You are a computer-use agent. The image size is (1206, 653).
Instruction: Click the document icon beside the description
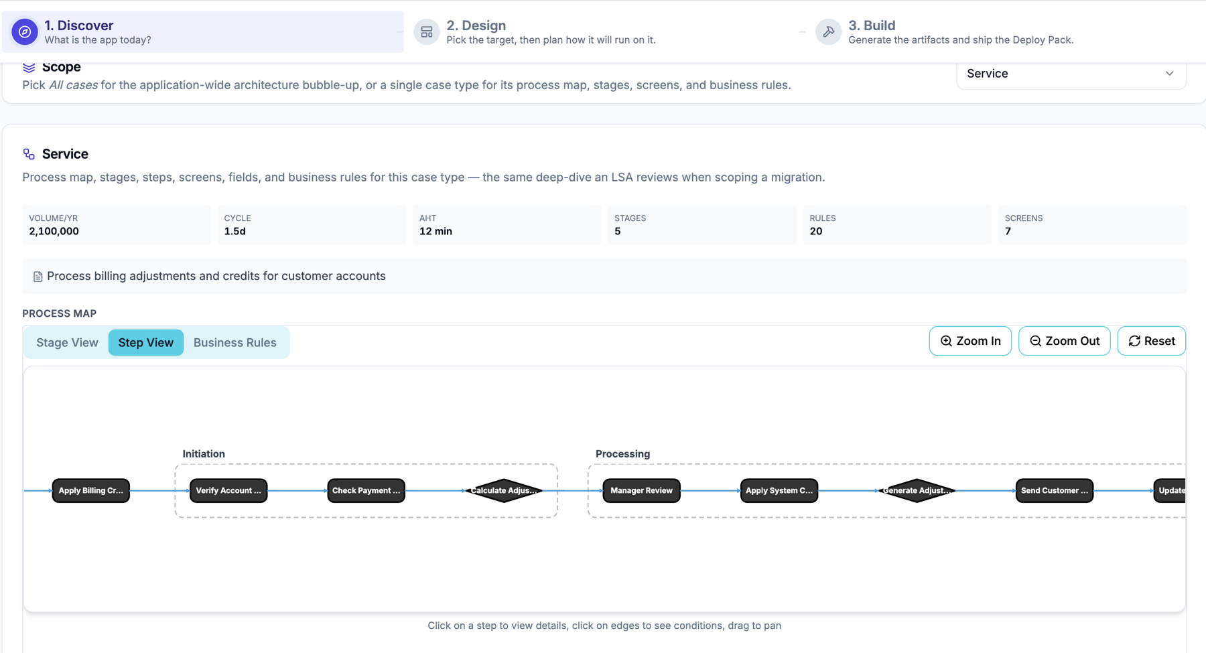pyautogui.click(x=38, y=277)
